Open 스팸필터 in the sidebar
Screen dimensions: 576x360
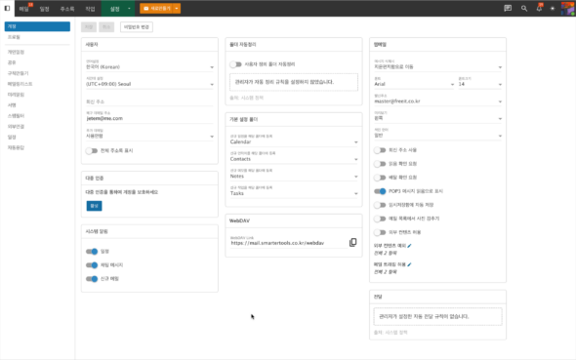[x=17, y=116]
